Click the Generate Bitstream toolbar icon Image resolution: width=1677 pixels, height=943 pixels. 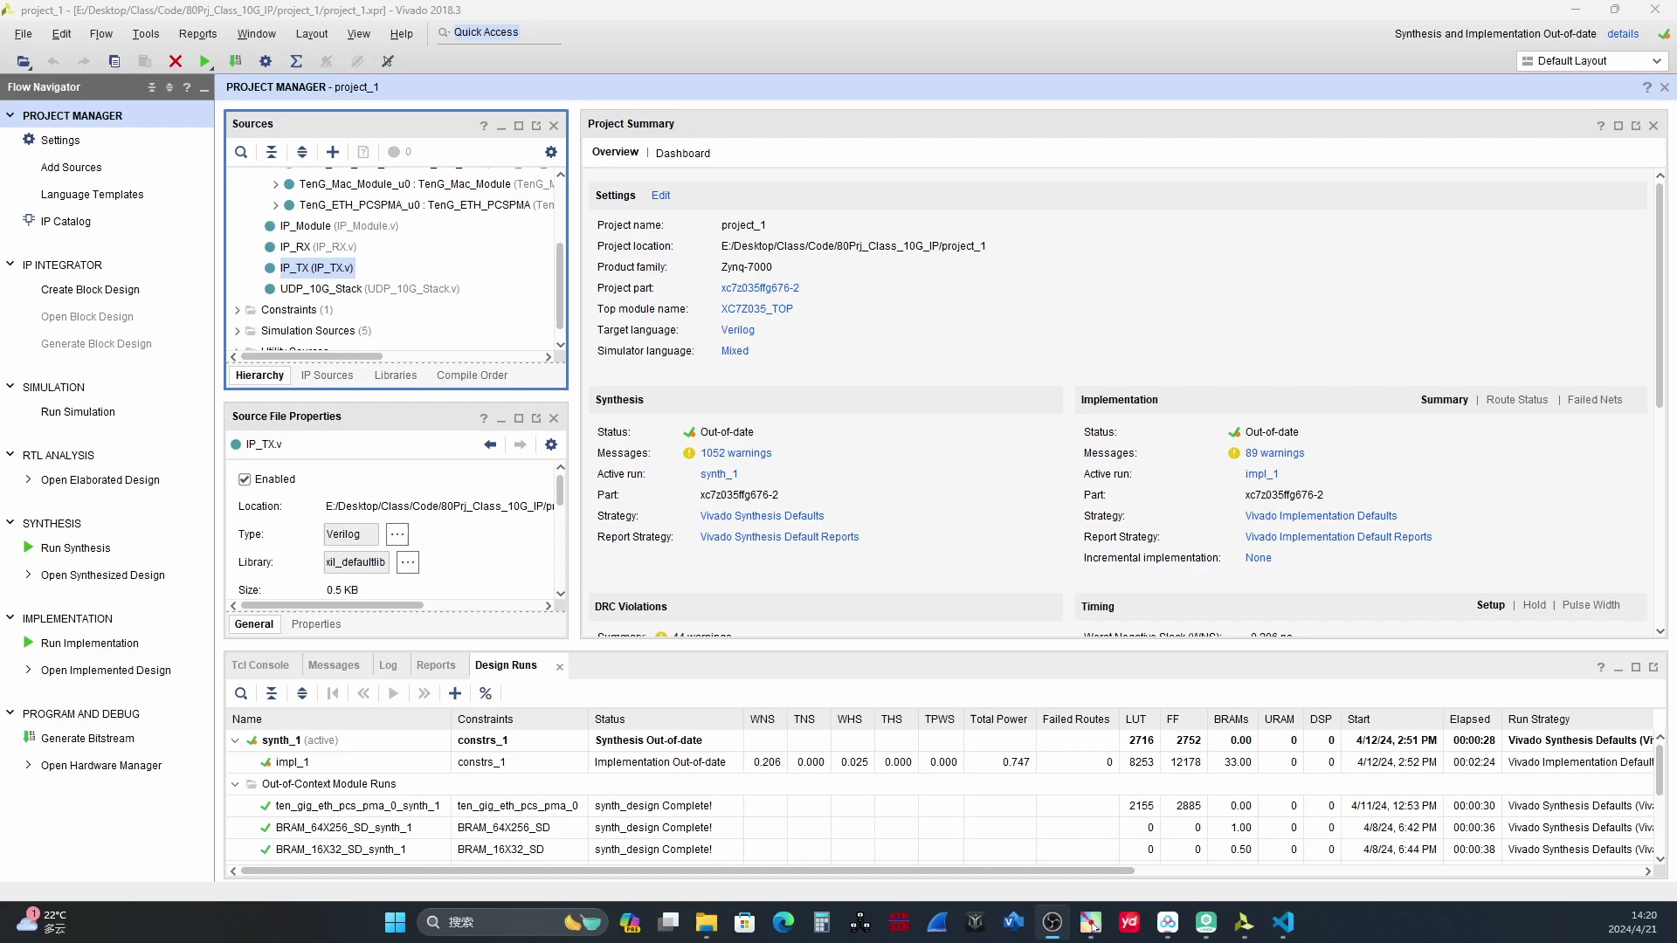pos(235,61)
